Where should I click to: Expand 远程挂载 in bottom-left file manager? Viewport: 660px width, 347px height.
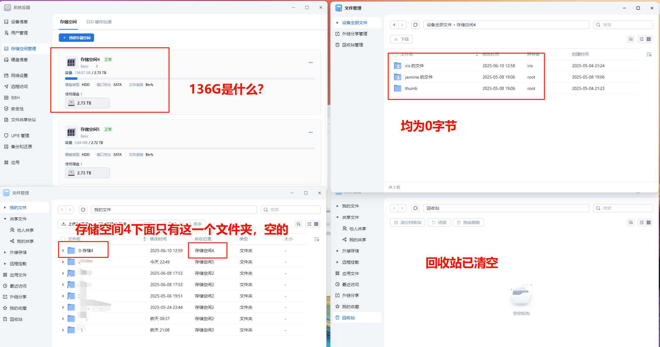pos(5,264)
